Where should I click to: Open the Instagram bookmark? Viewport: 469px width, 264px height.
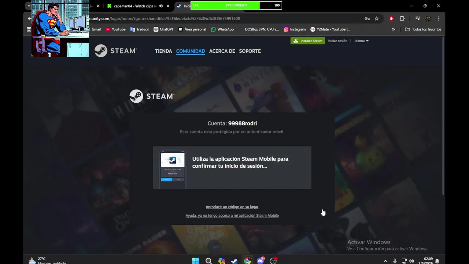tap(295, 29)
